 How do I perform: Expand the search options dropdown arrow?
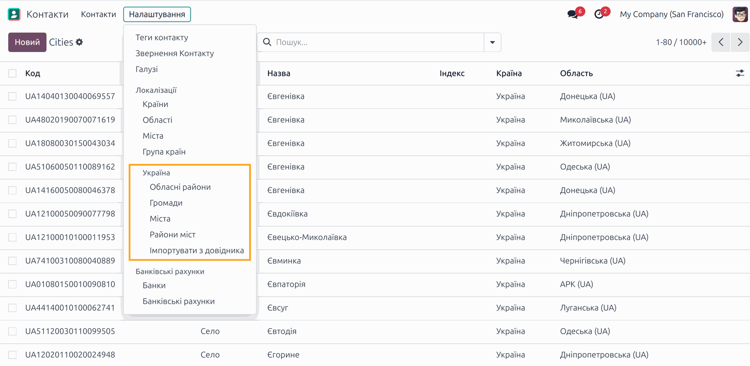(492, 42)
